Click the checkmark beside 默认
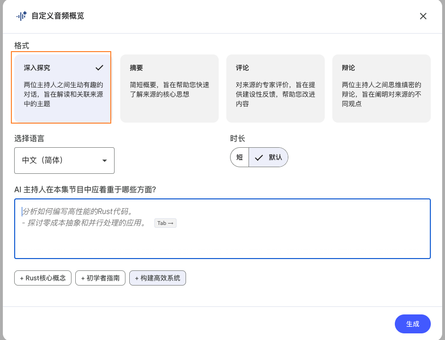445x340 pixels. coord(258,158)
